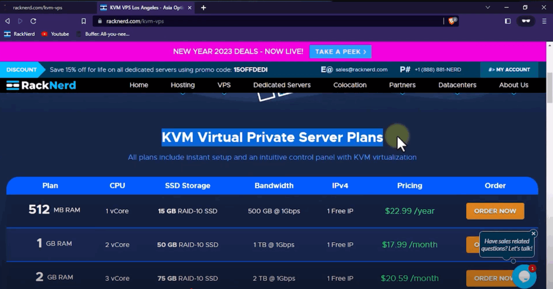Click the address bar URL field
553x289 pixels.
click(270, 21)
